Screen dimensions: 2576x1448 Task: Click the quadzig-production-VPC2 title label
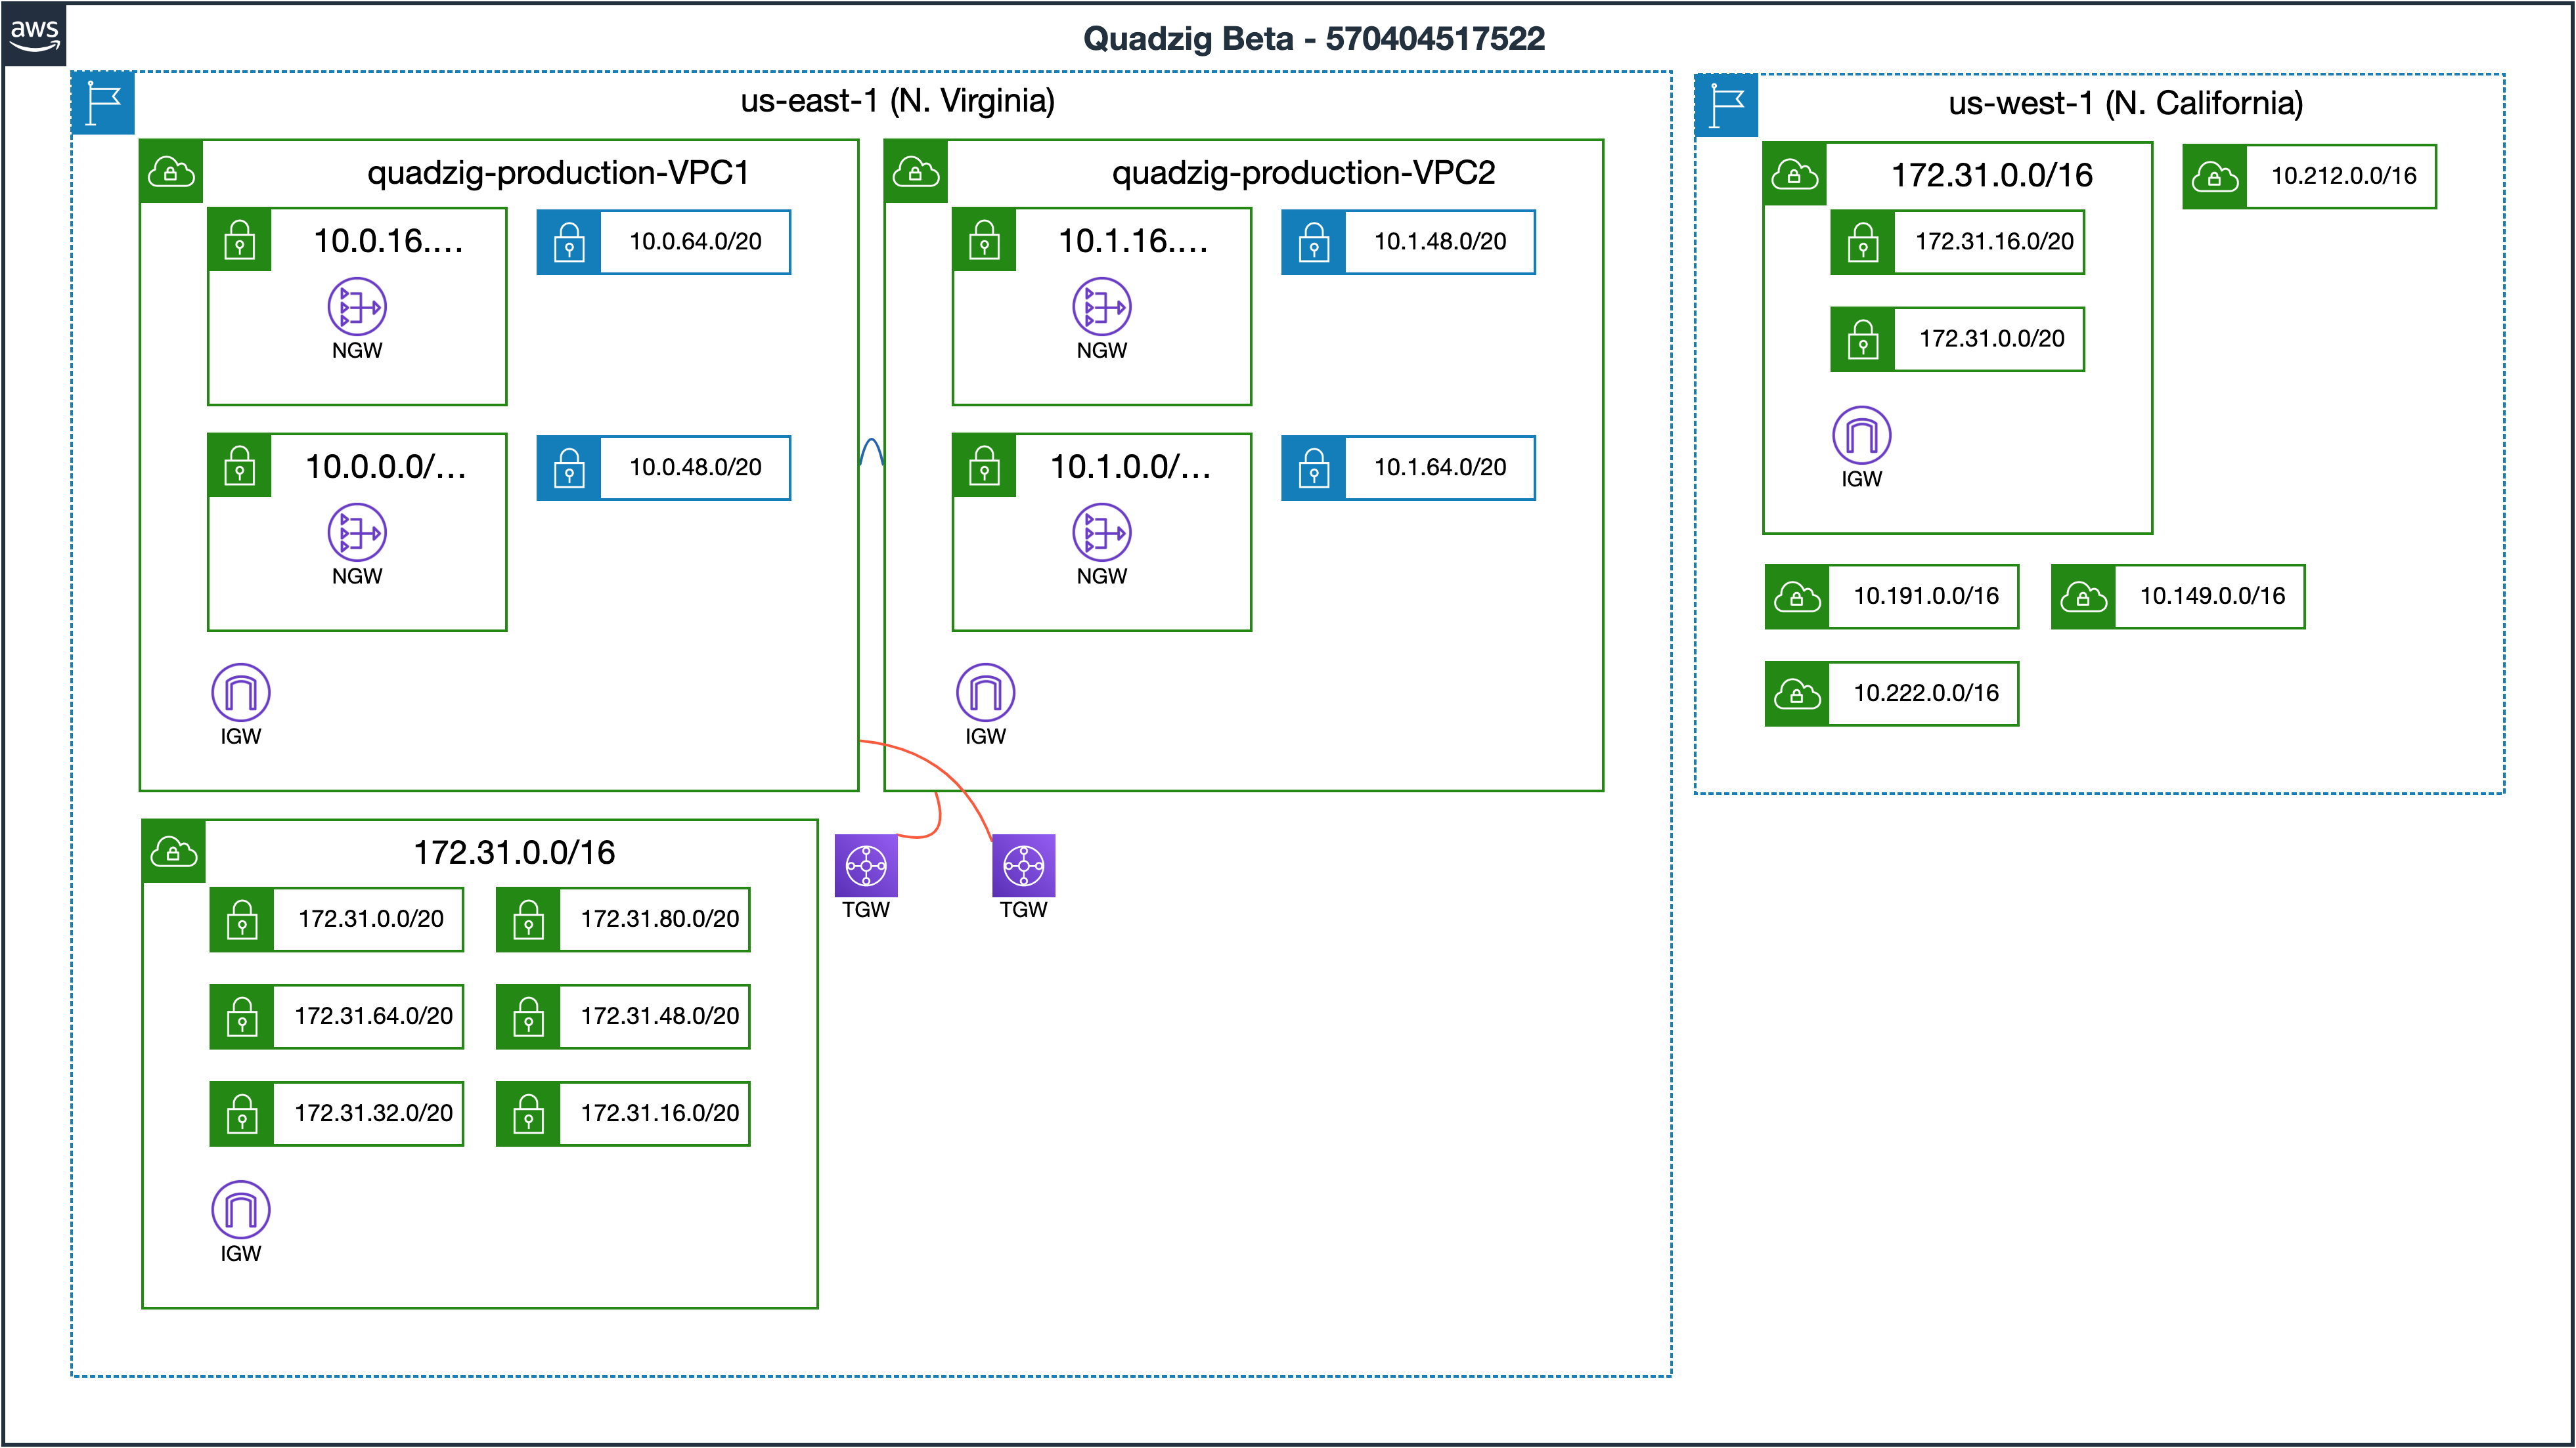click(1303, 173)
